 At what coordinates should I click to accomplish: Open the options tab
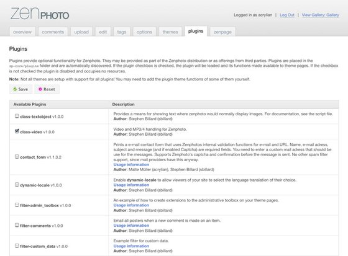(144, 32)
